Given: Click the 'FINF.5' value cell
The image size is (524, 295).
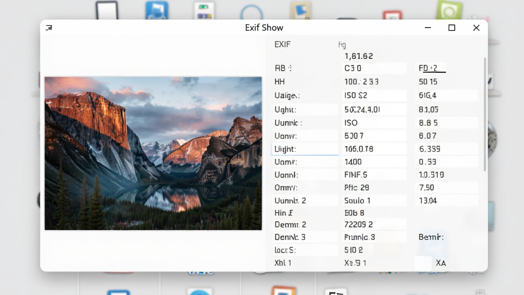Looking at the screenshot, I should (x=374, y=175).
